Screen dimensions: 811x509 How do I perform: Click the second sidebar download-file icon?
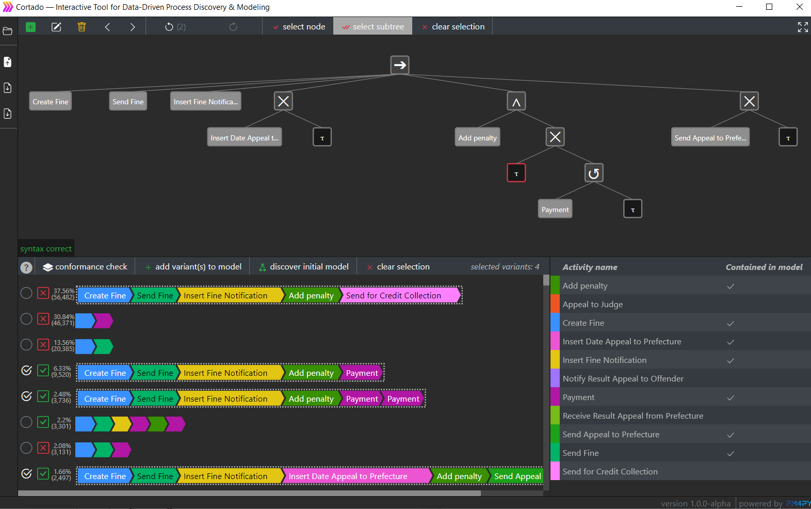(x=8, y=88)
